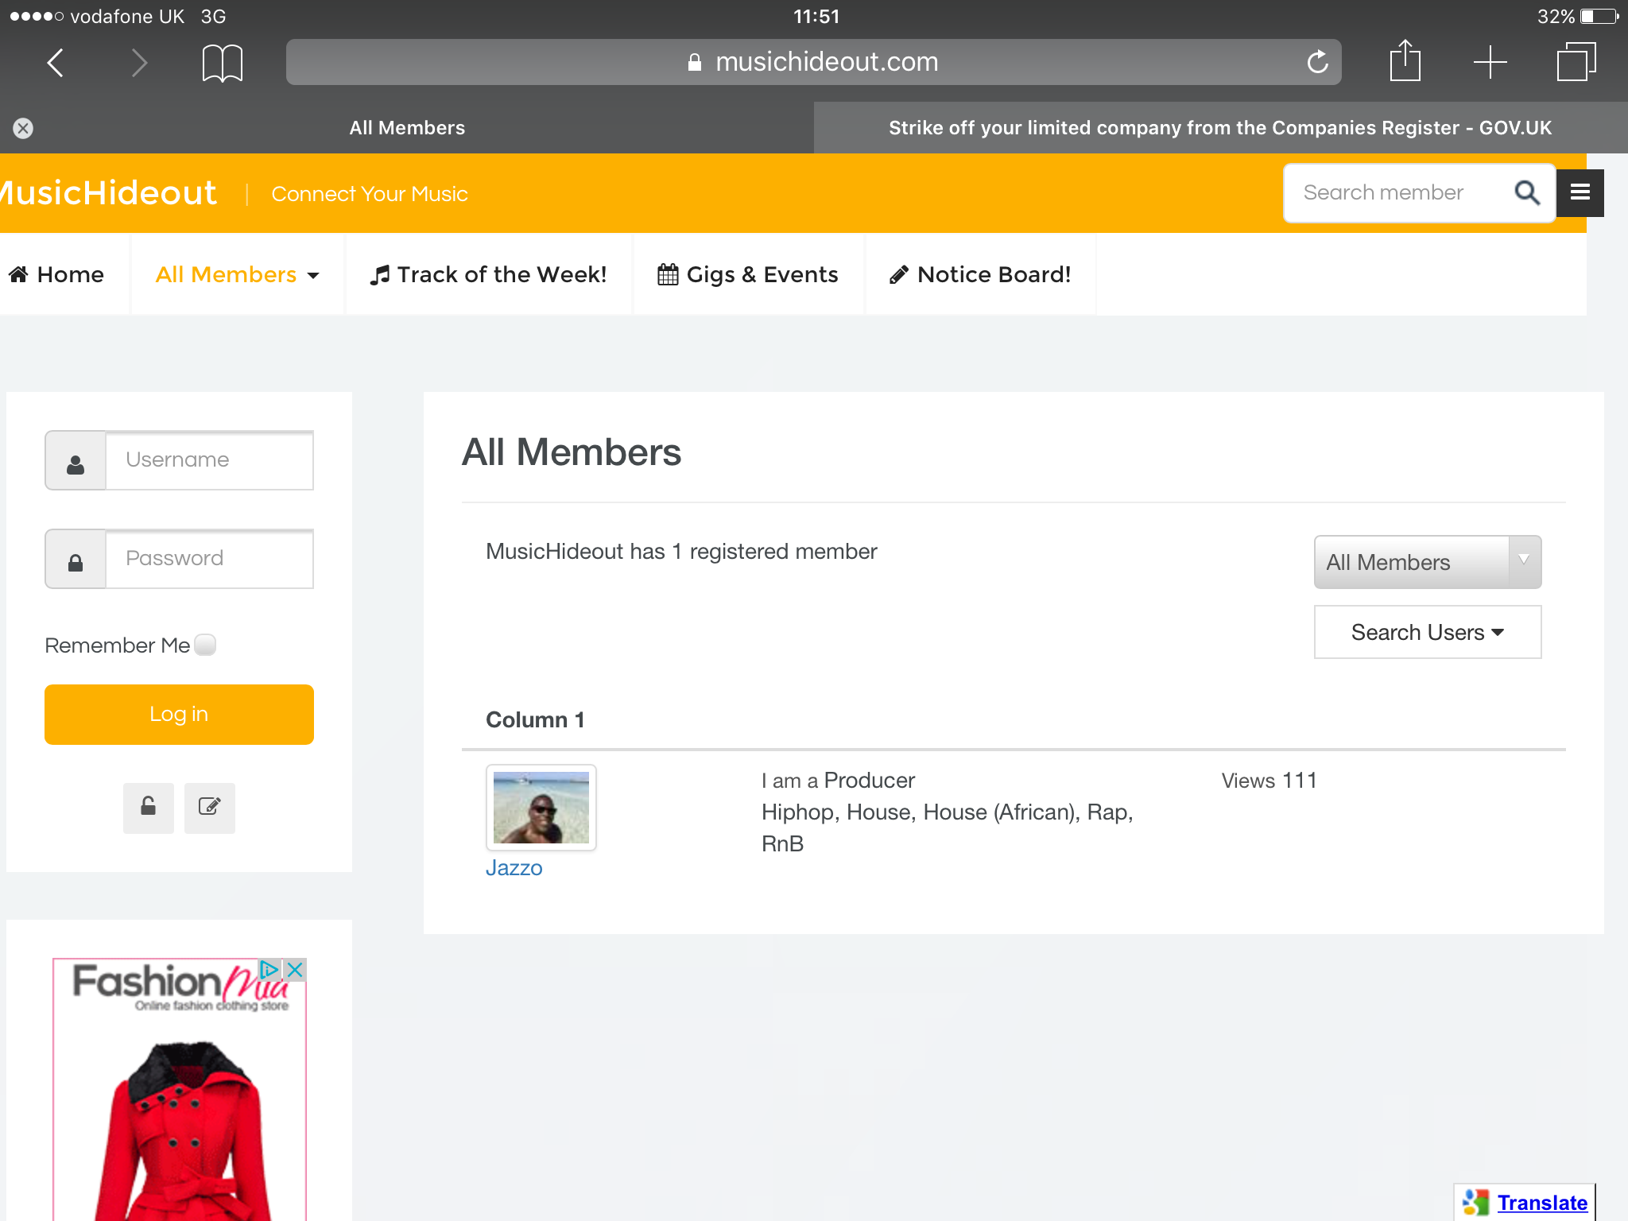Click the Username input field
The width and height of the screenshot is (1628, 1221).
(x=209, y=460)
